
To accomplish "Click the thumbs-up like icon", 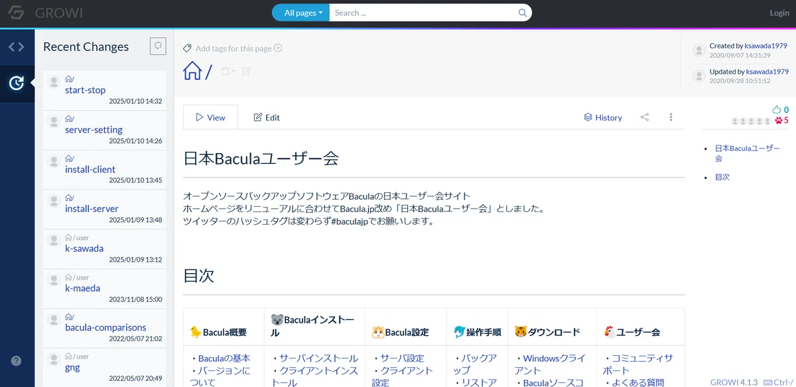I will pyautogui.click(x=777, y=109).
